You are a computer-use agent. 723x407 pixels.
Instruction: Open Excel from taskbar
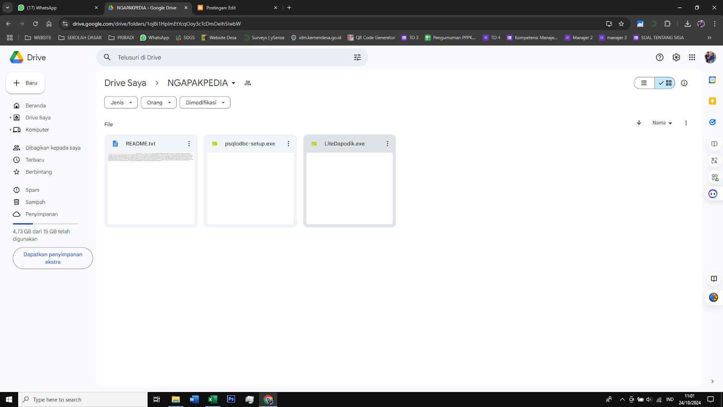(212, 399)
